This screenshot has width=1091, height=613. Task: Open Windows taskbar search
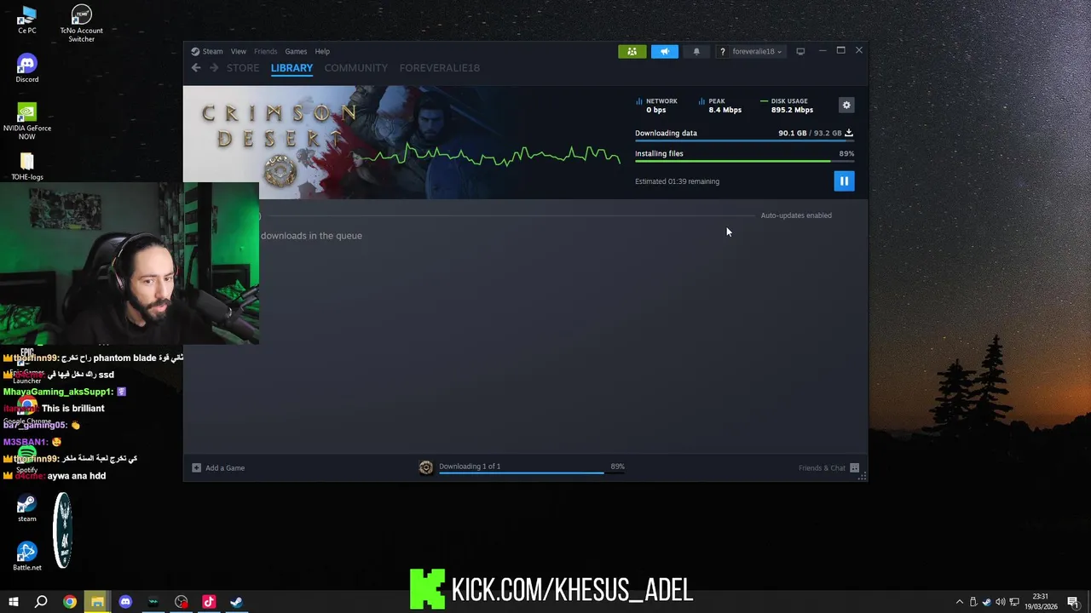41,602
